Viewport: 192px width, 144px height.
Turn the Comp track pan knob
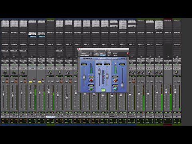pos(150,73)
